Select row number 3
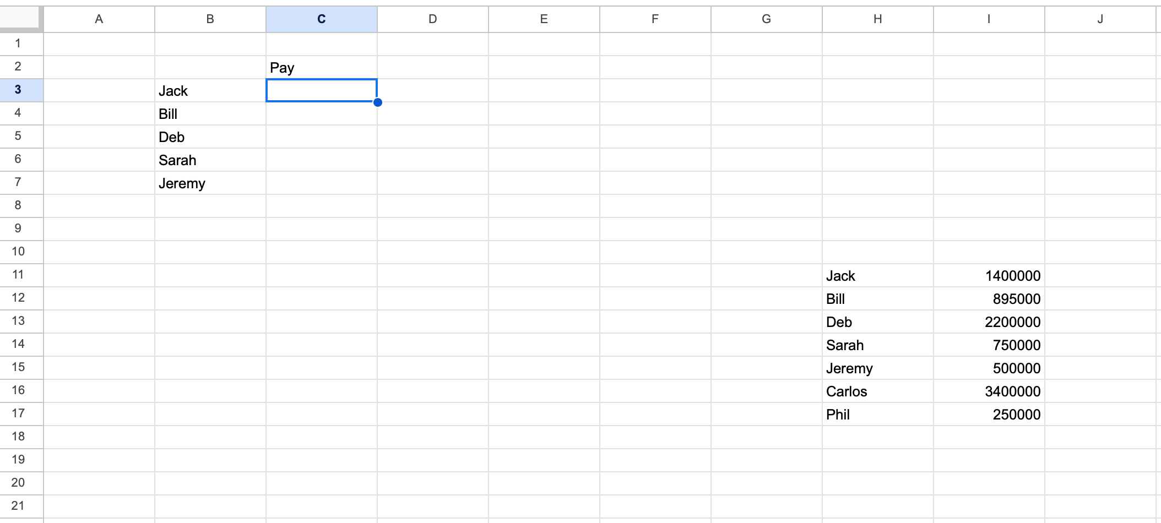The image size is (1161, 523). (20, 90)
